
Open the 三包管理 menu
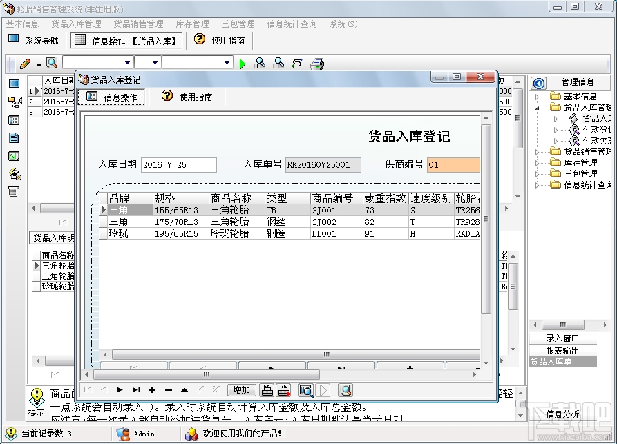pos(238,24)
